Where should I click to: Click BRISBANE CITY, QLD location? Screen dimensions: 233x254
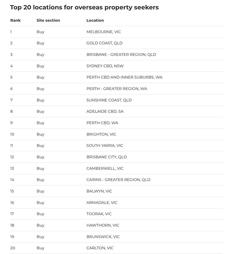107,157
